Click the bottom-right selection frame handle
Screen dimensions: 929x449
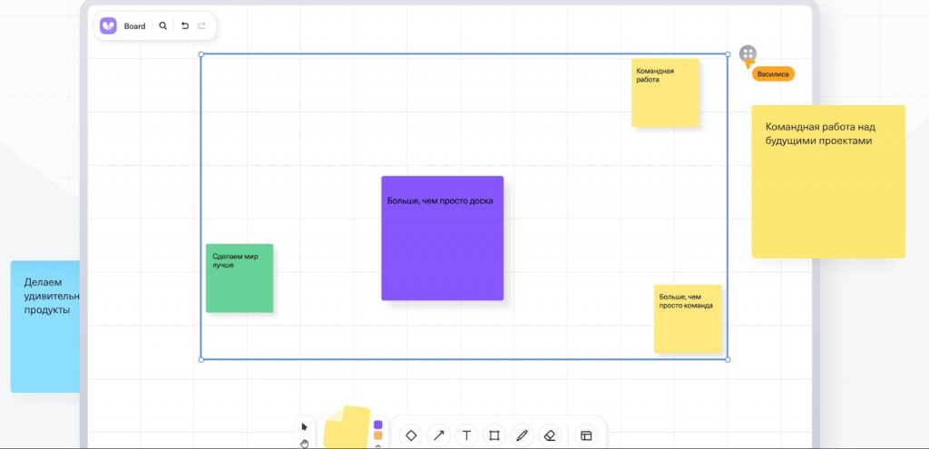point(728,359)
